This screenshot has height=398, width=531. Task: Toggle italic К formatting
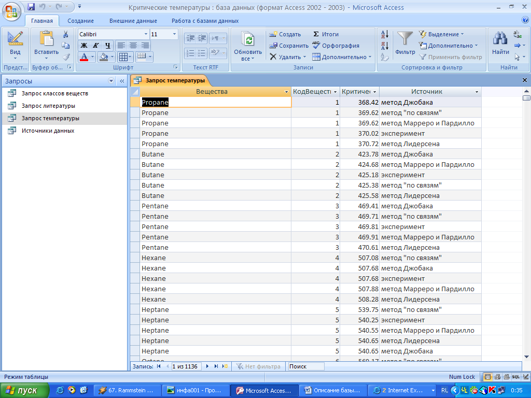click(96, 46)
